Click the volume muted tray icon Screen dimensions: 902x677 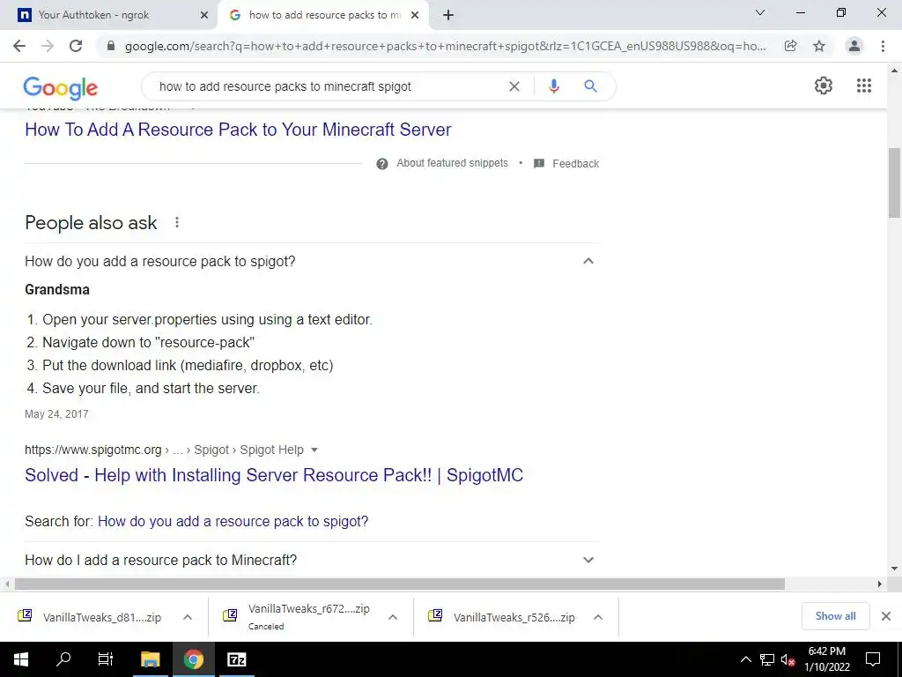tap(787, 659)
